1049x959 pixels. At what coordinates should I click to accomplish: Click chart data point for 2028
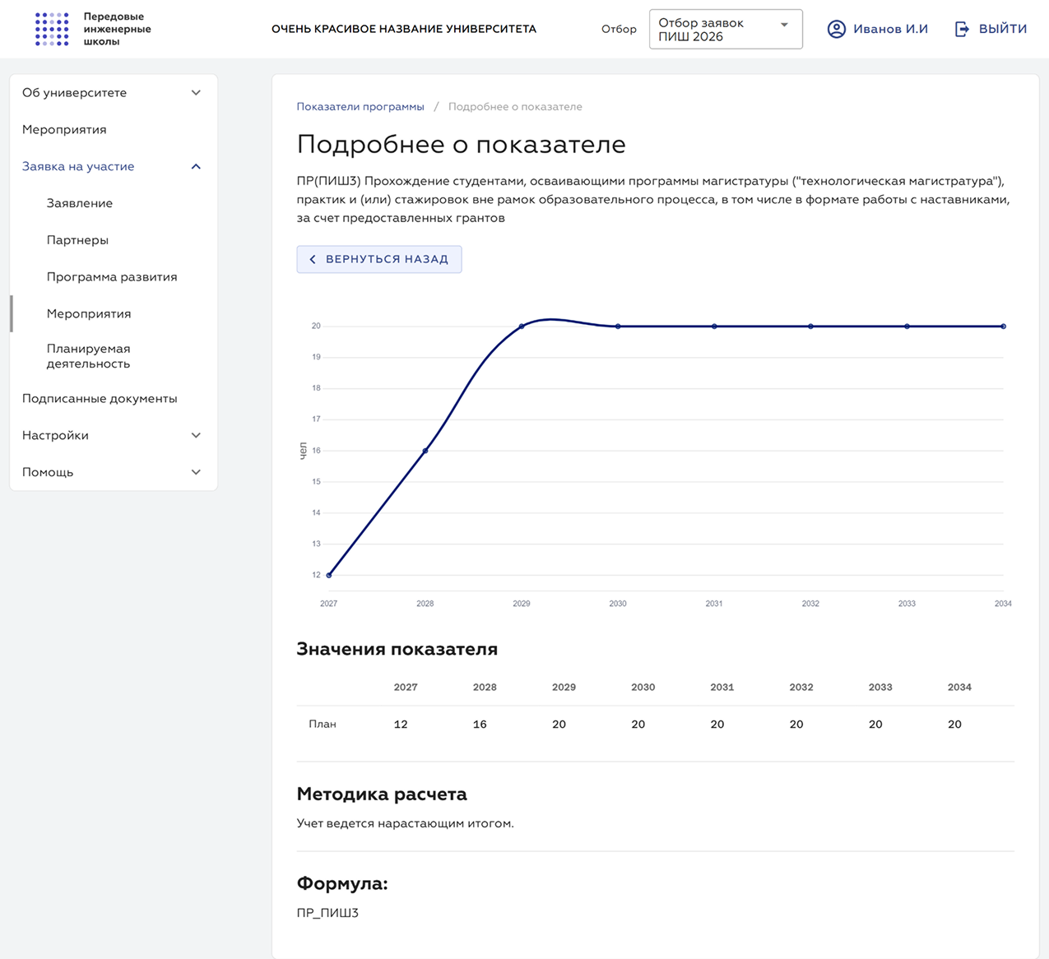pos(425,451)
